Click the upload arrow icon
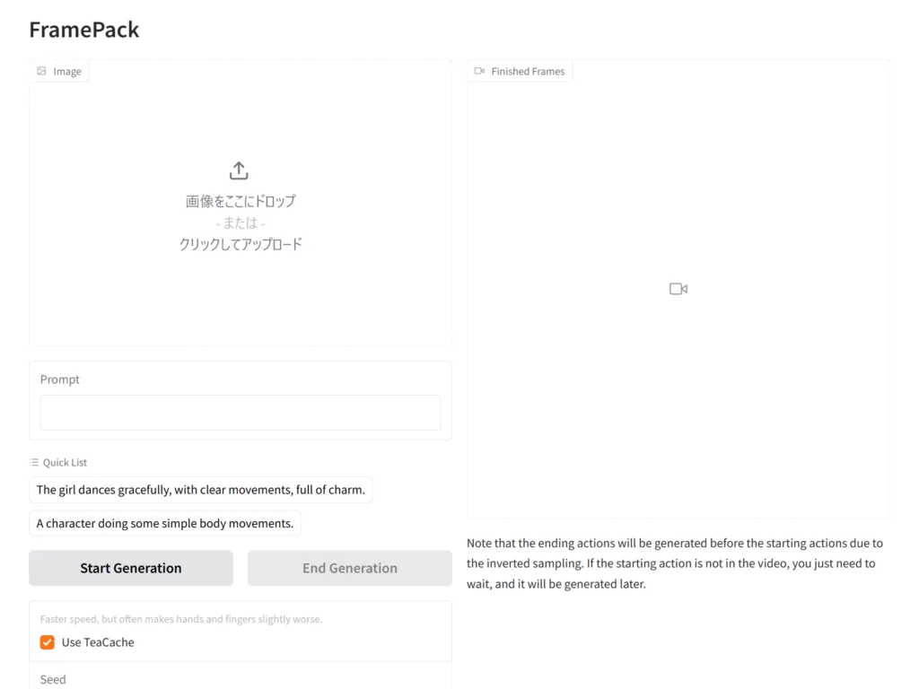 point(239,170)
